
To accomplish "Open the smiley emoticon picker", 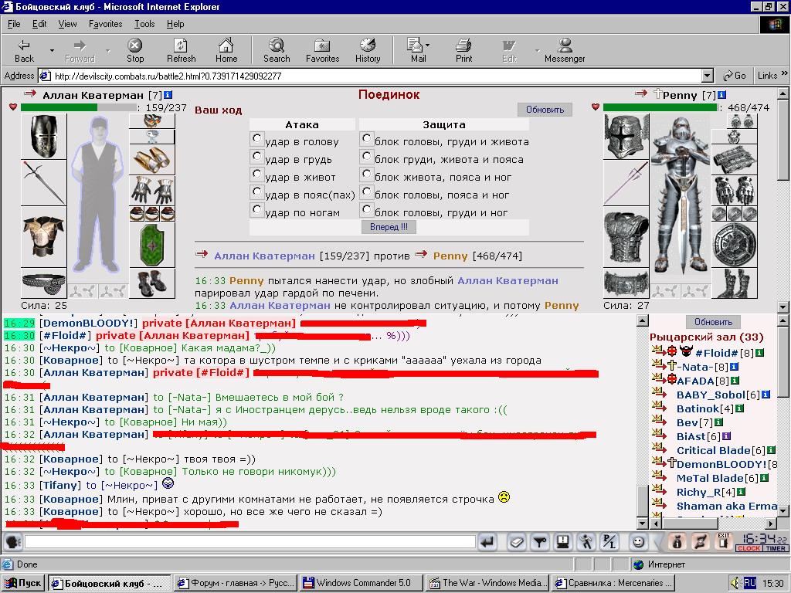I will pos(638,542).
